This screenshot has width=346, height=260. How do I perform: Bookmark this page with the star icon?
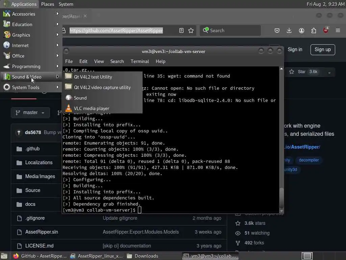[x=191, y=30]
